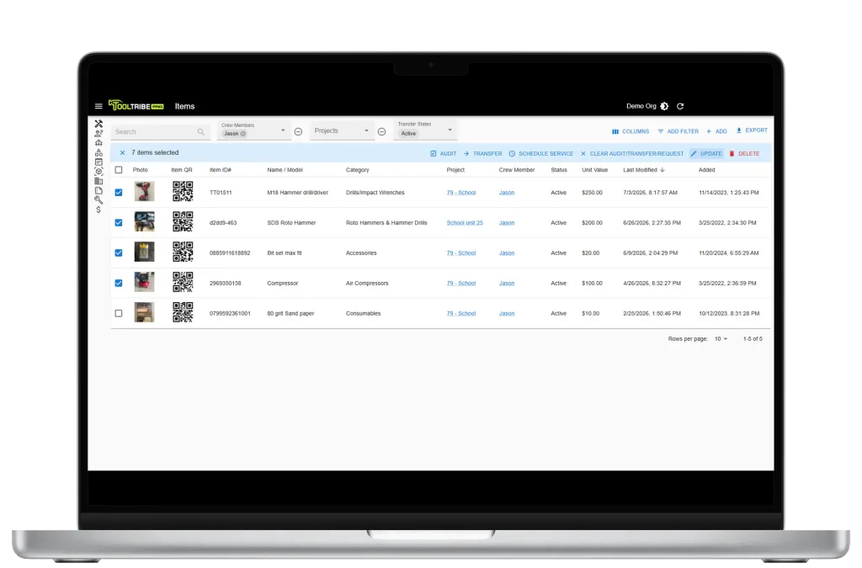Click the Unit Value column header
Viewport: 862px width, 568px height.
[594, 170]
